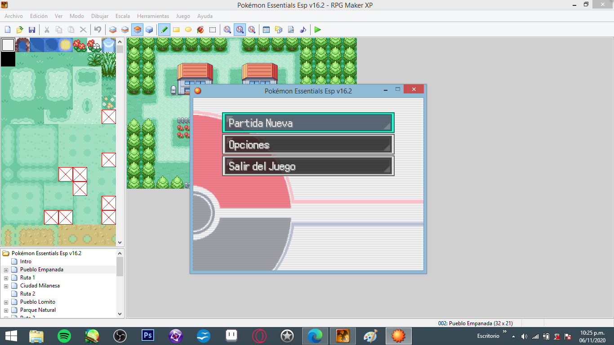Select the Rectangle drawing tool
The image size is (614, 345).
point(176,30)
